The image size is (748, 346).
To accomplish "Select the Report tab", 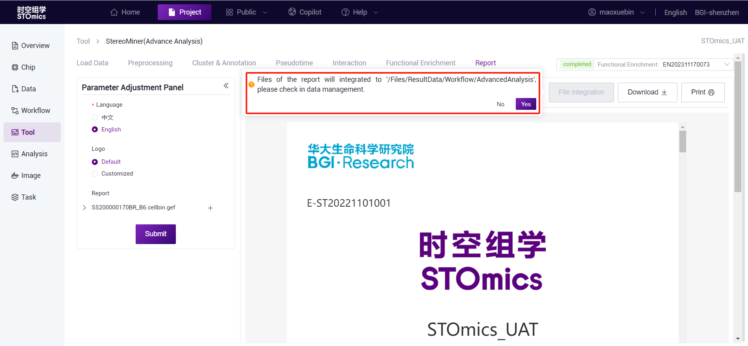I will [x=485, y=63].
